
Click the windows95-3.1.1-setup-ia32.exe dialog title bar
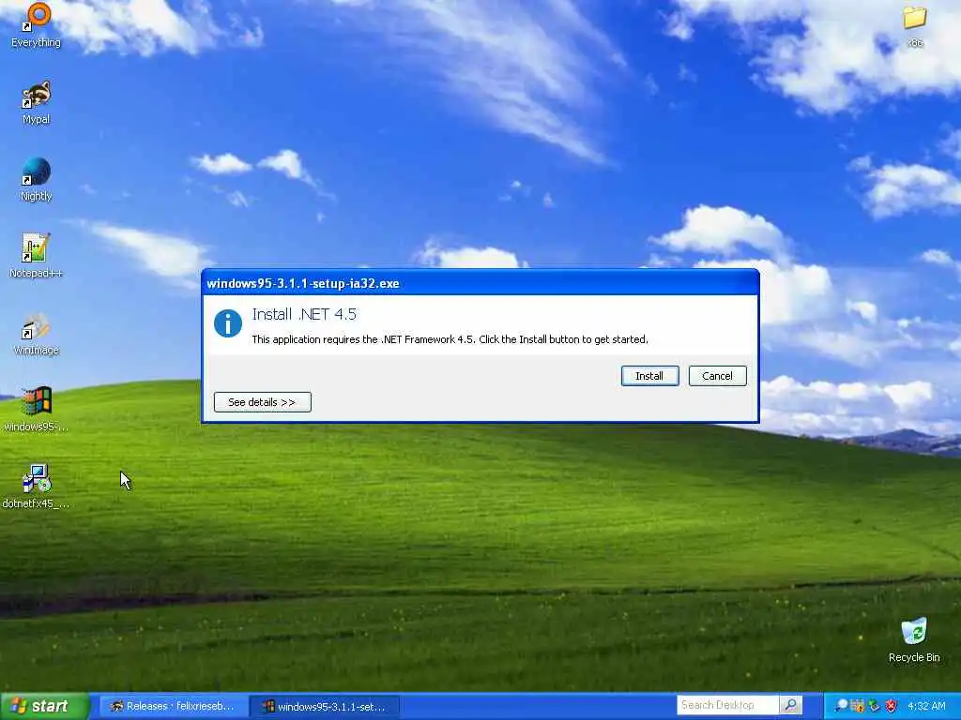click(480, 283)
